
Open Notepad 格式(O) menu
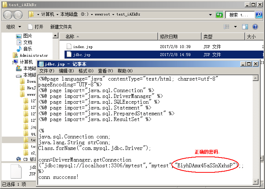coord(86,71)
